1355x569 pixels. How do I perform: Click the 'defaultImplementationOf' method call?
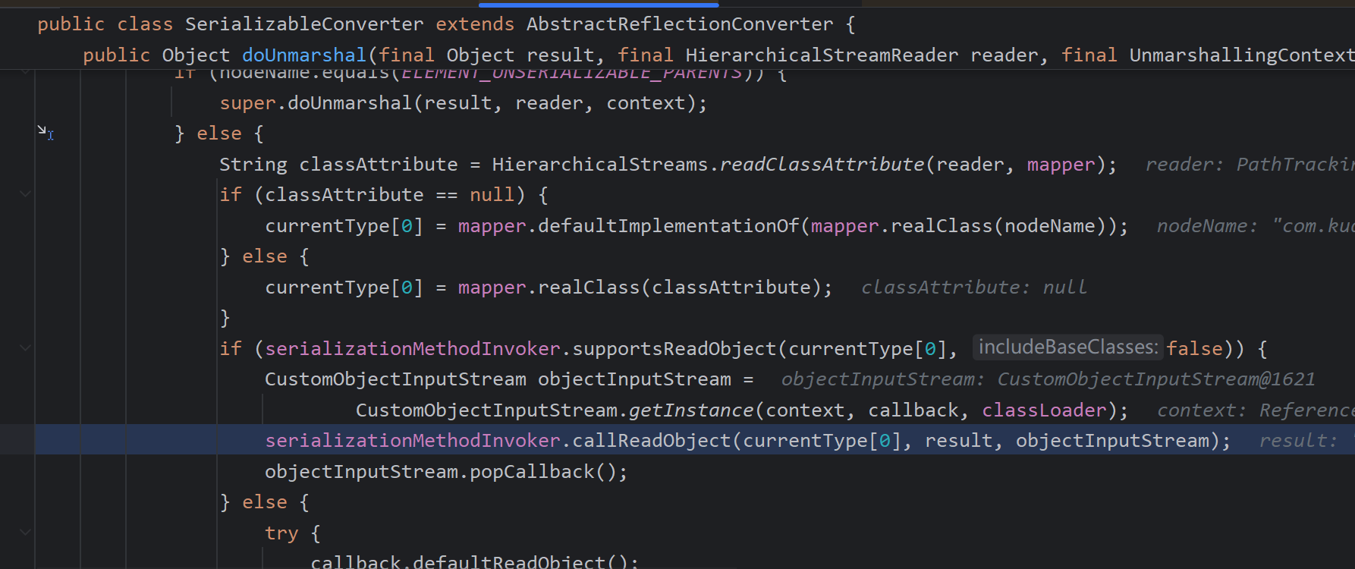pos(668,226)
